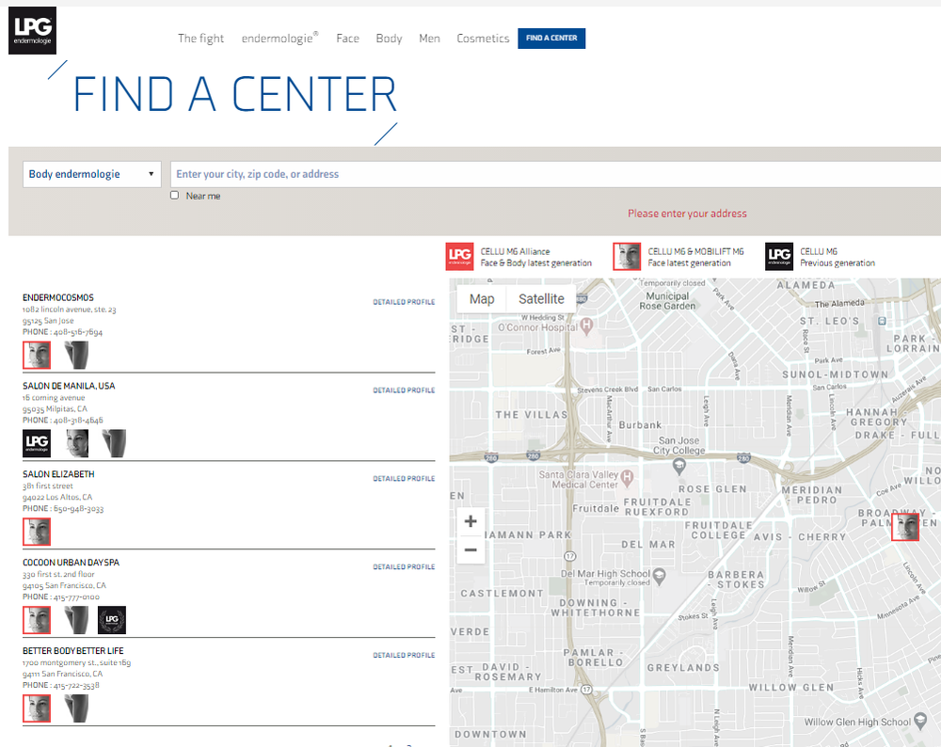The width and height of the screenshot is (941, 747).
Task: Click the city, zip code, or address field
Action: [555, 174]
